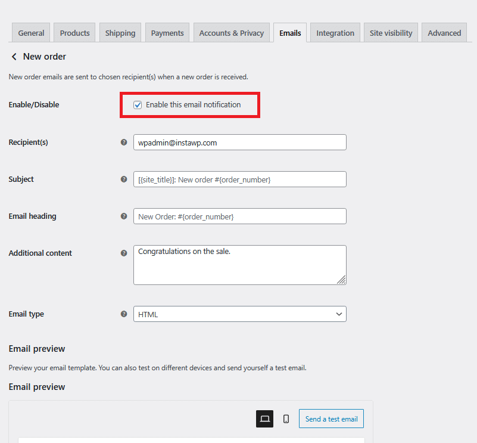Image resolution: width=477 pixels, height=443 pixels.
Task: Open the Email type help tooltip
Action: click(x=123, y=314)
